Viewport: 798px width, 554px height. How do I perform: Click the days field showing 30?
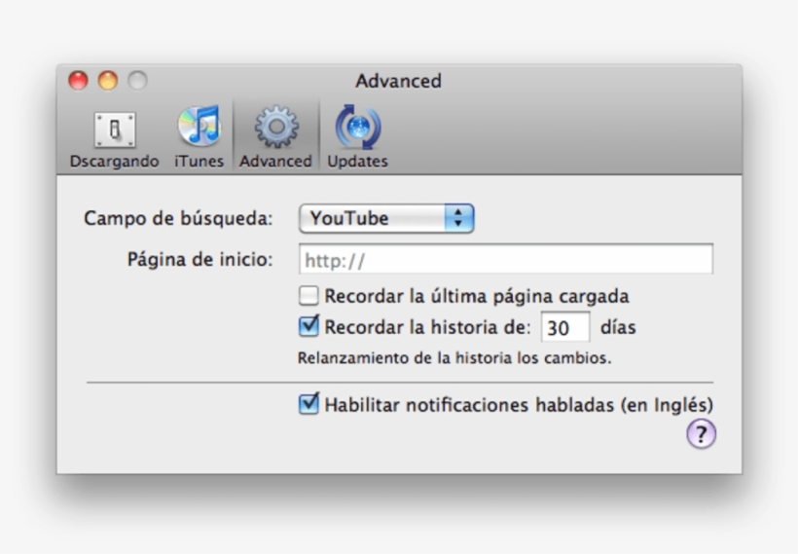(x=564, y=328)
